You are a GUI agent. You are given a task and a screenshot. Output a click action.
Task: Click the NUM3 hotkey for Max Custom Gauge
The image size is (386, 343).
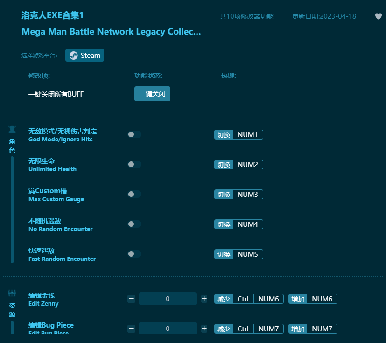click(239, 195)
